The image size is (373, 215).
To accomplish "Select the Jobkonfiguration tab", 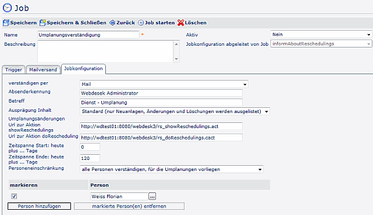I will point(83,68).
